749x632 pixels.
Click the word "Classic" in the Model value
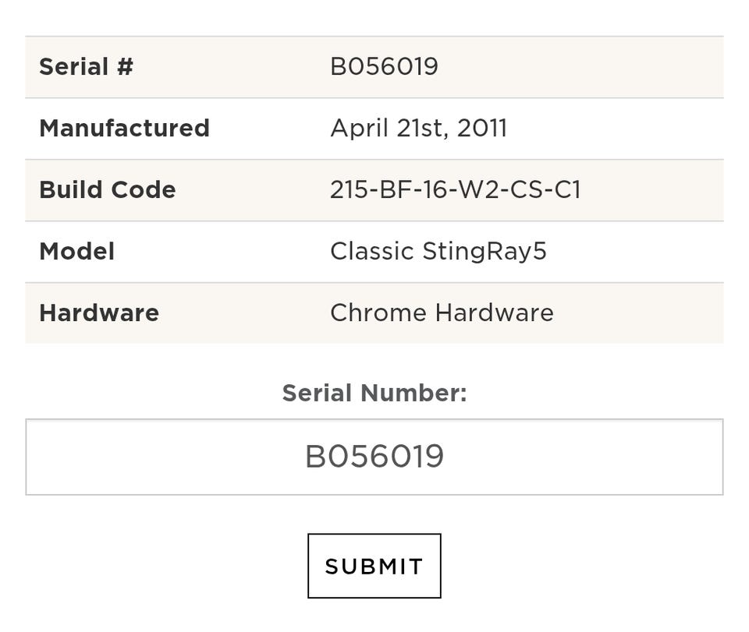(371, 252)
